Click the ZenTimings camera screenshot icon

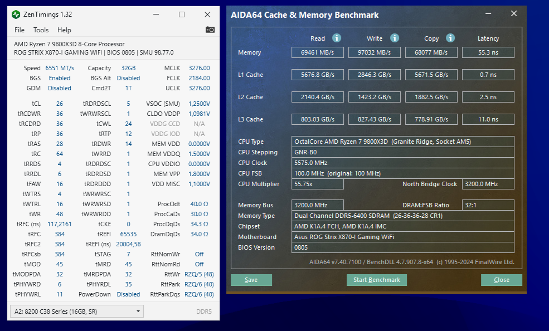pyautogui.click(x=210, y=30)
